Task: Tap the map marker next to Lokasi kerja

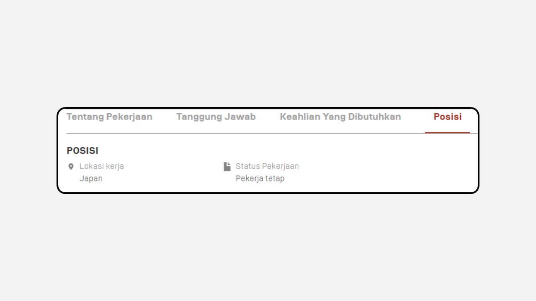Action: (x=71, y=166)
